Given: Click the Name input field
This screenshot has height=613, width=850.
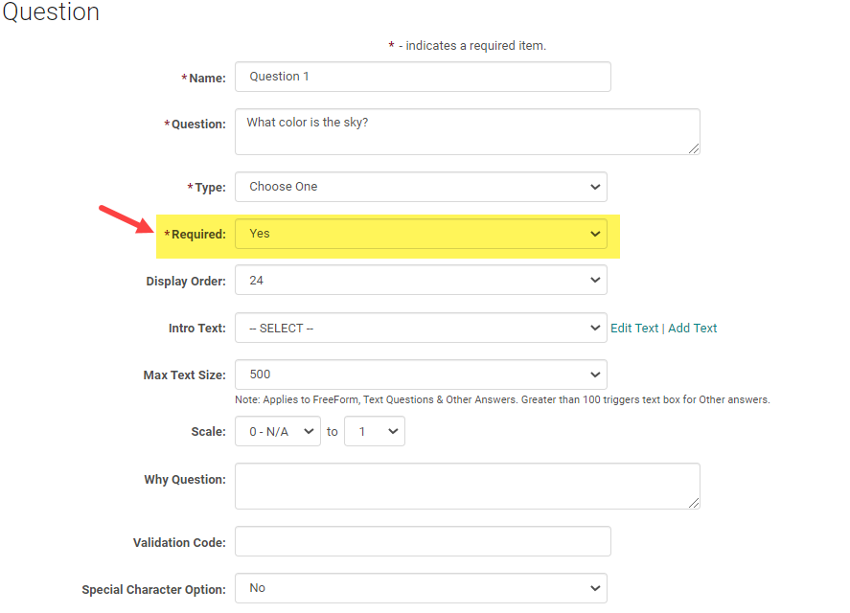Looking at the screenshot, I should pos(422,77).
